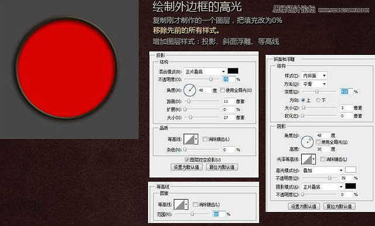Open the drop shadow contour picker arrow
Viewport: 375px width, 226px height.
tap(196, 139)
